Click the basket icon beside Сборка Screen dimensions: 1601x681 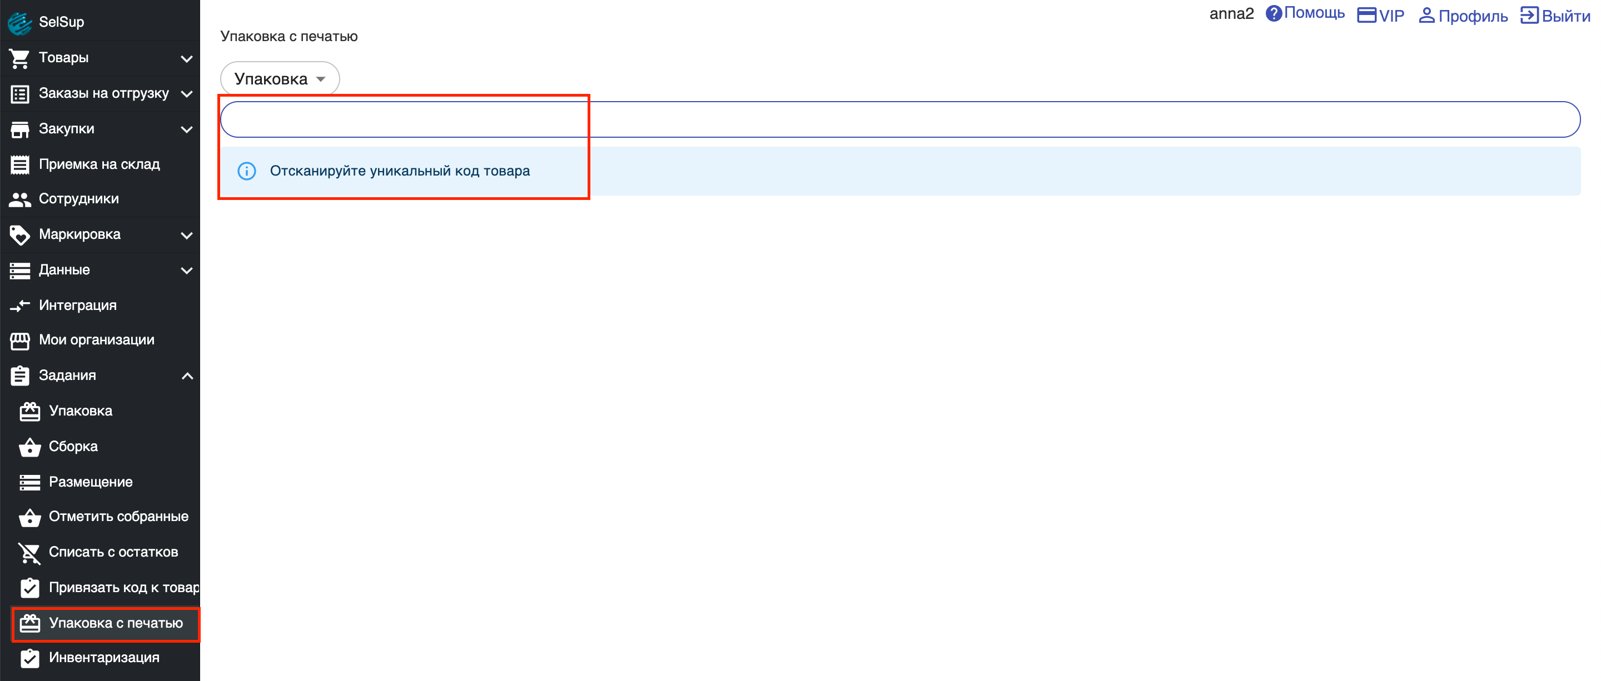[30, 447]
